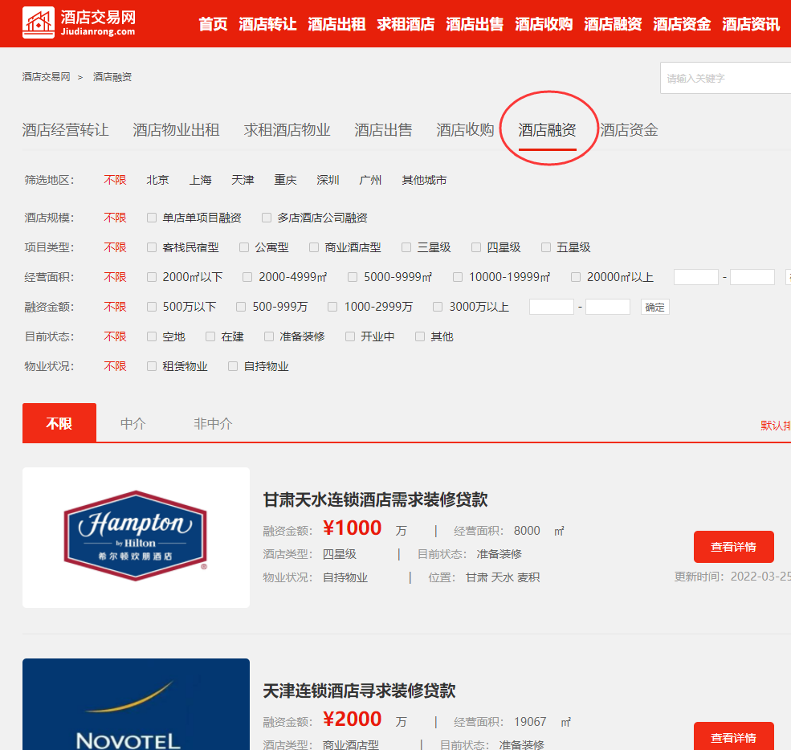Check the 2000-4999㎡ area option
The image size is (791, 750).
click(247, 277)
